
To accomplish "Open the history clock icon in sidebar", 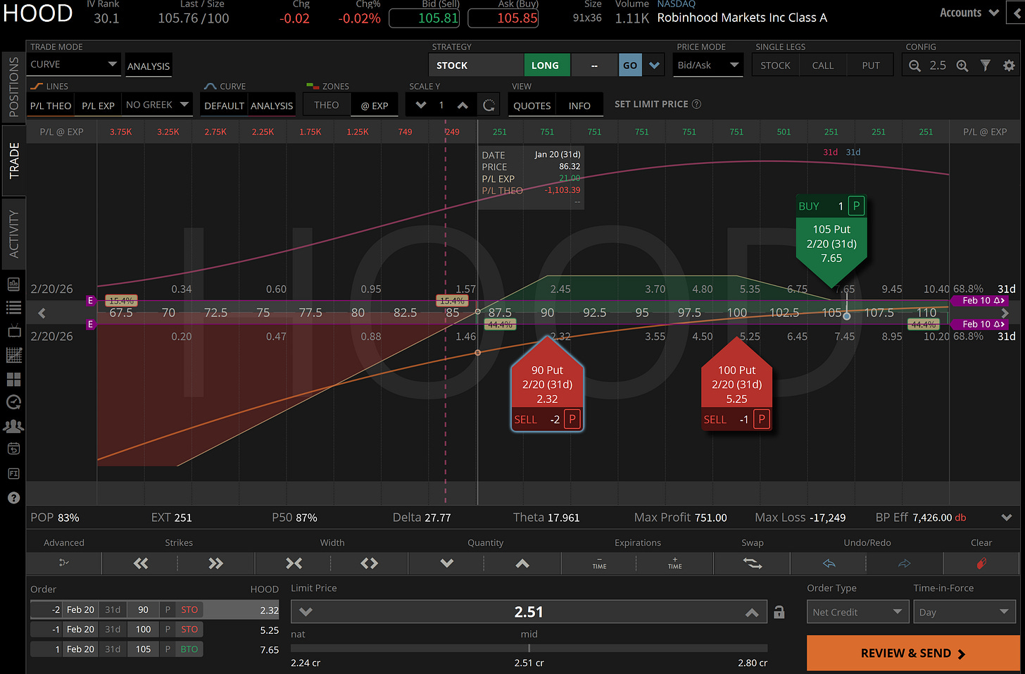I will click(13, 402).
